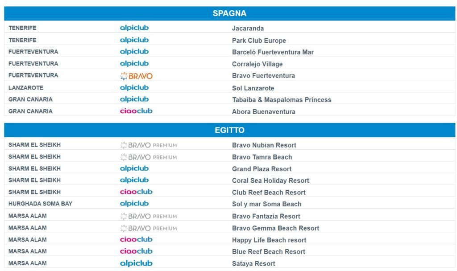Click the ciaoclub logo beside Happy Life Beach resort
Screen dimensions: 457x271
point(136,240)
